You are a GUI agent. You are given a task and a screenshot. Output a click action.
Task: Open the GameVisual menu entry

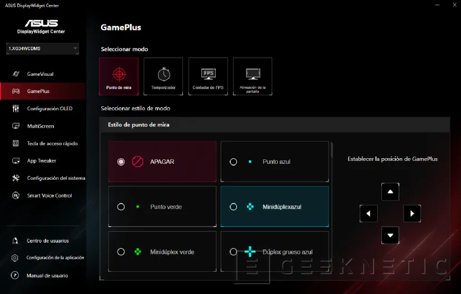(43, 74)
